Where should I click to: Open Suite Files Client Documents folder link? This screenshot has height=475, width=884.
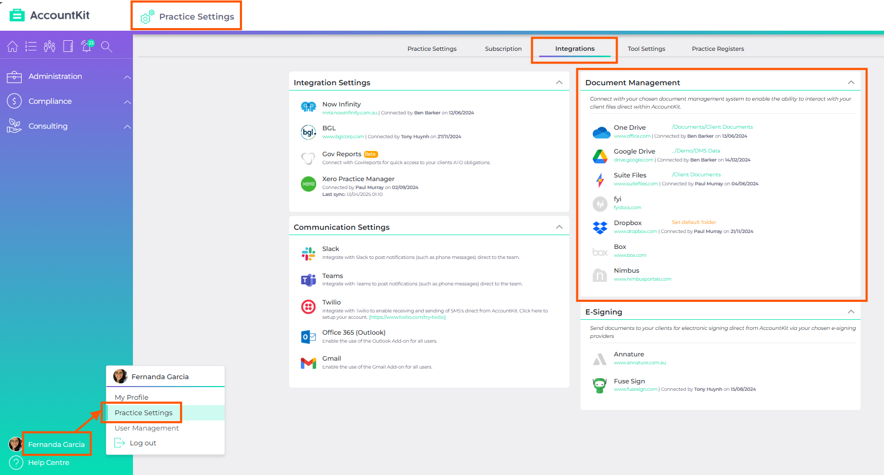coord(696,175)
